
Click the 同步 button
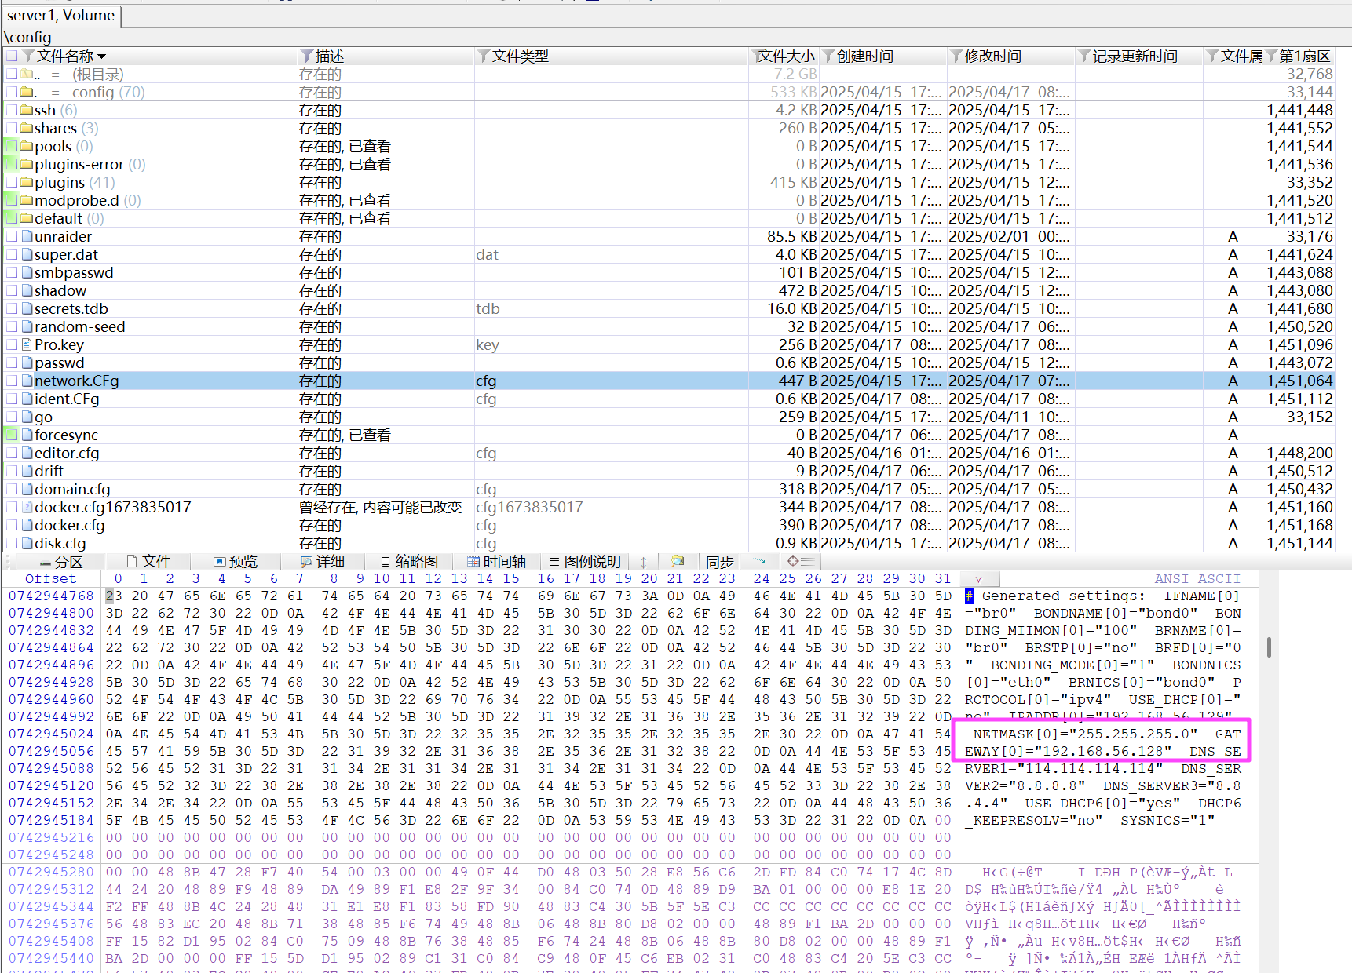720,562
